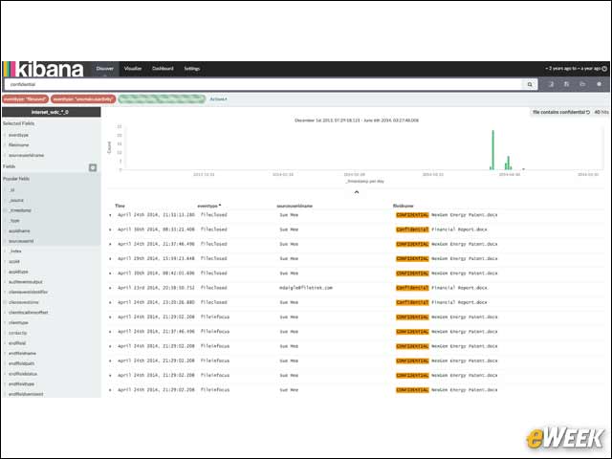Click reload icon next to 'file contains confidential'
The width and height of the screenshot is (612, 459).
pos(588,113)
